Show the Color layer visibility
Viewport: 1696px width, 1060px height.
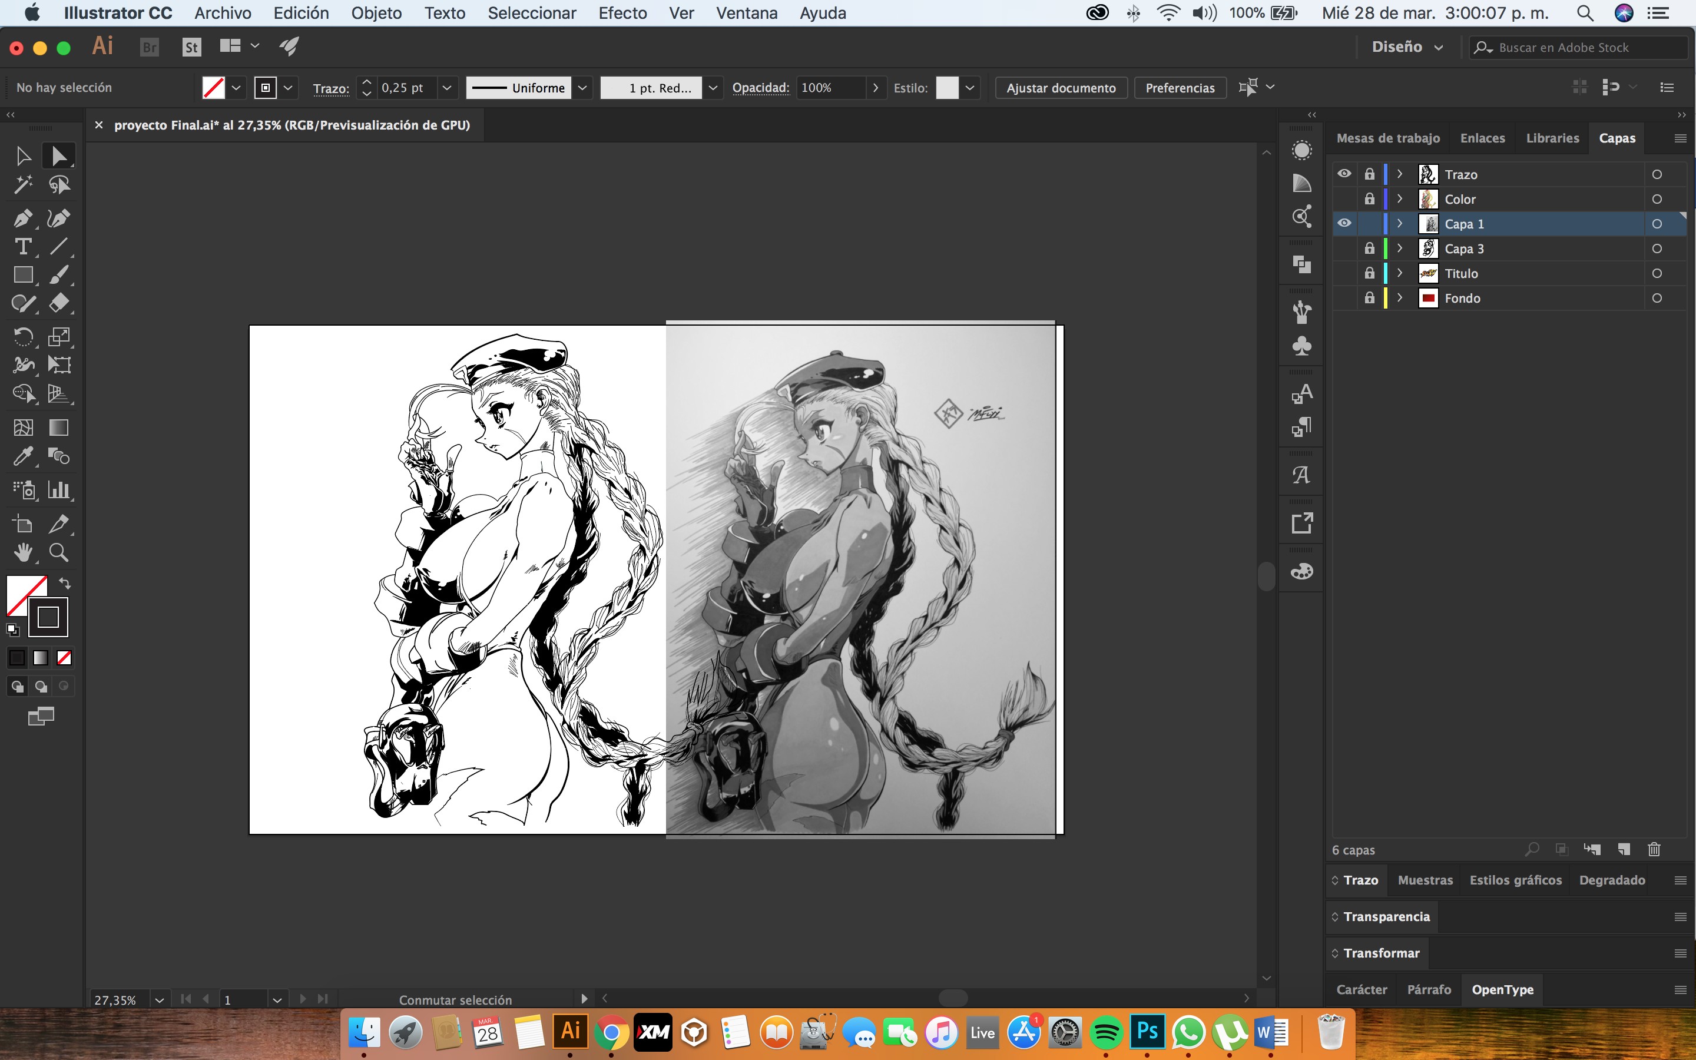1344,199
